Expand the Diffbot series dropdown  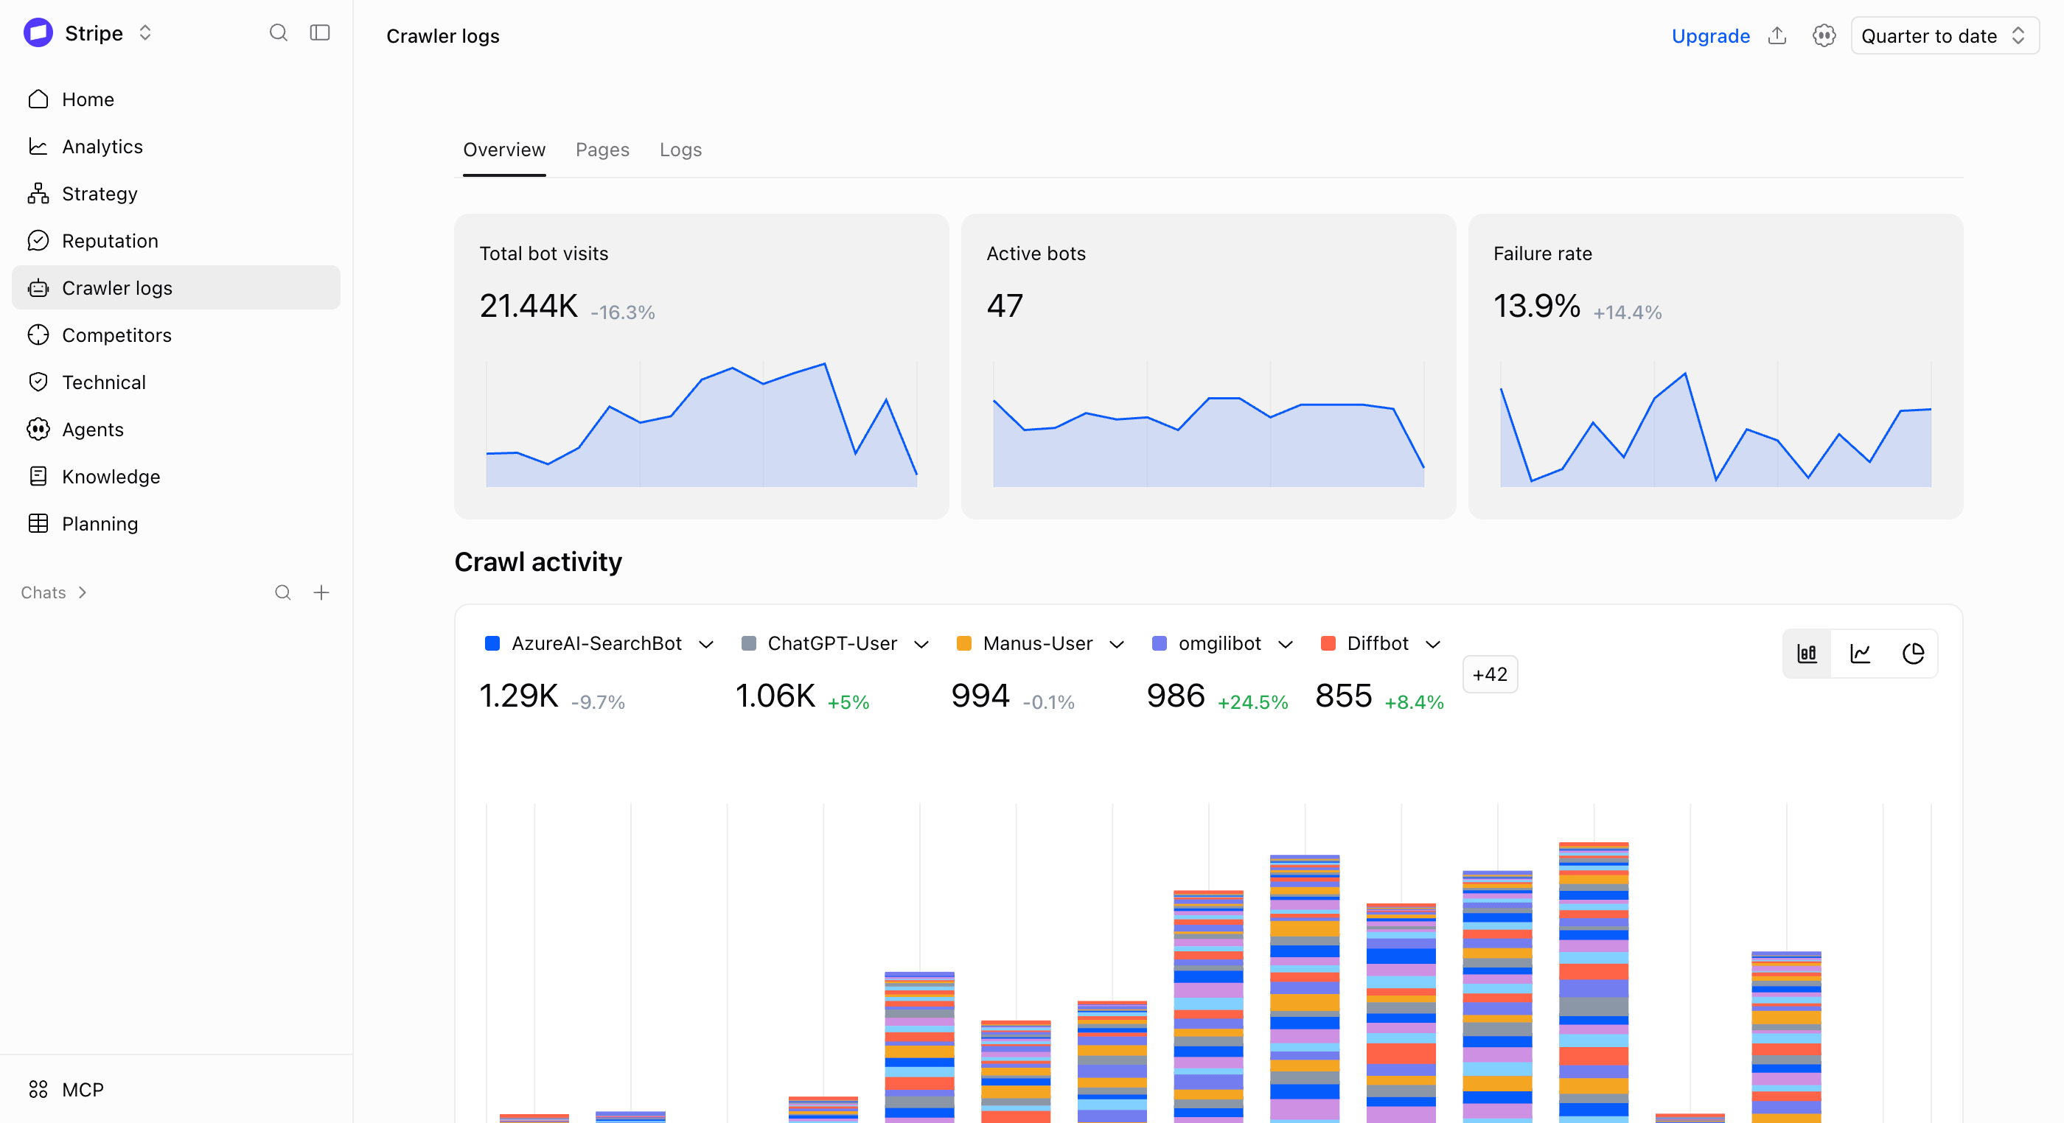[x=1434, y=644]
